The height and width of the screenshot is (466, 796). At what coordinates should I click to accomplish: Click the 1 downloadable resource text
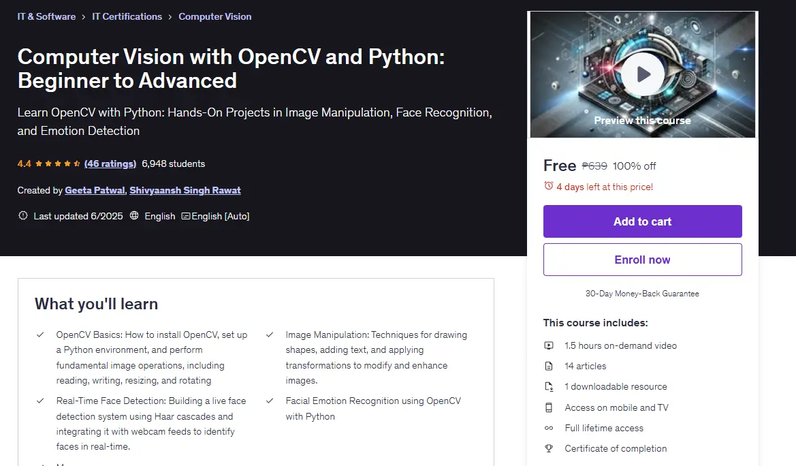tap(616, 387)
